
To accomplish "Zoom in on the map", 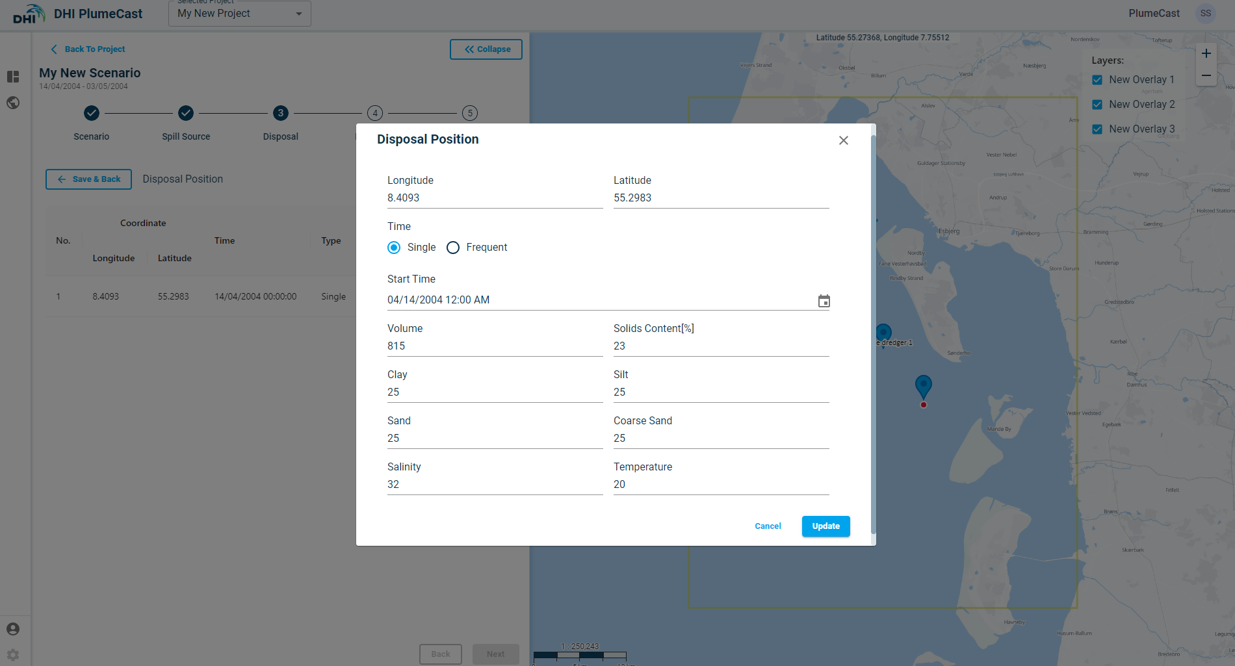I will pyautogui.click(x=1206, y=54).
